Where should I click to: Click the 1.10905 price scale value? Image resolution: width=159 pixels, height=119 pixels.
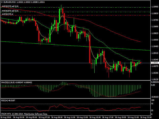coord(155,7)
